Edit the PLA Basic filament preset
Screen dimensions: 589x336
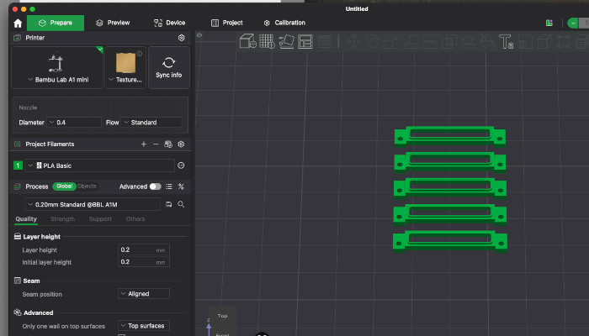pos(181,165)
